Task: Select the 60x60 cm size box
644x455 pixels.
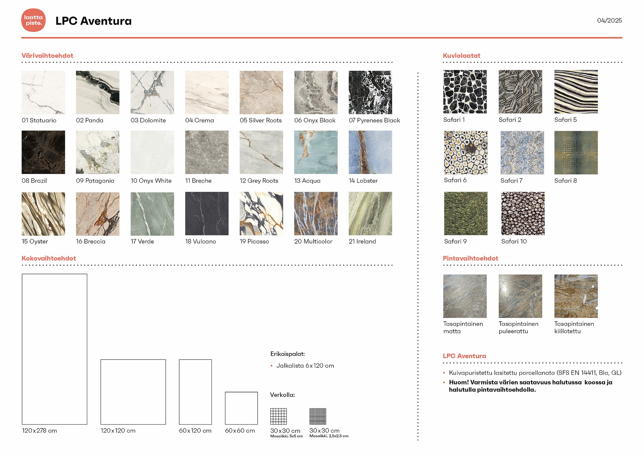Action: point(241,408)
